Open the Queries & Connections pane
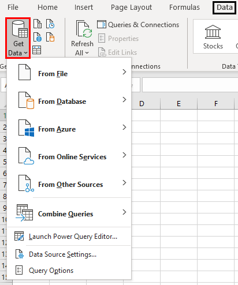The width and height of the screenshot is (238, 285). click(138, 25)
